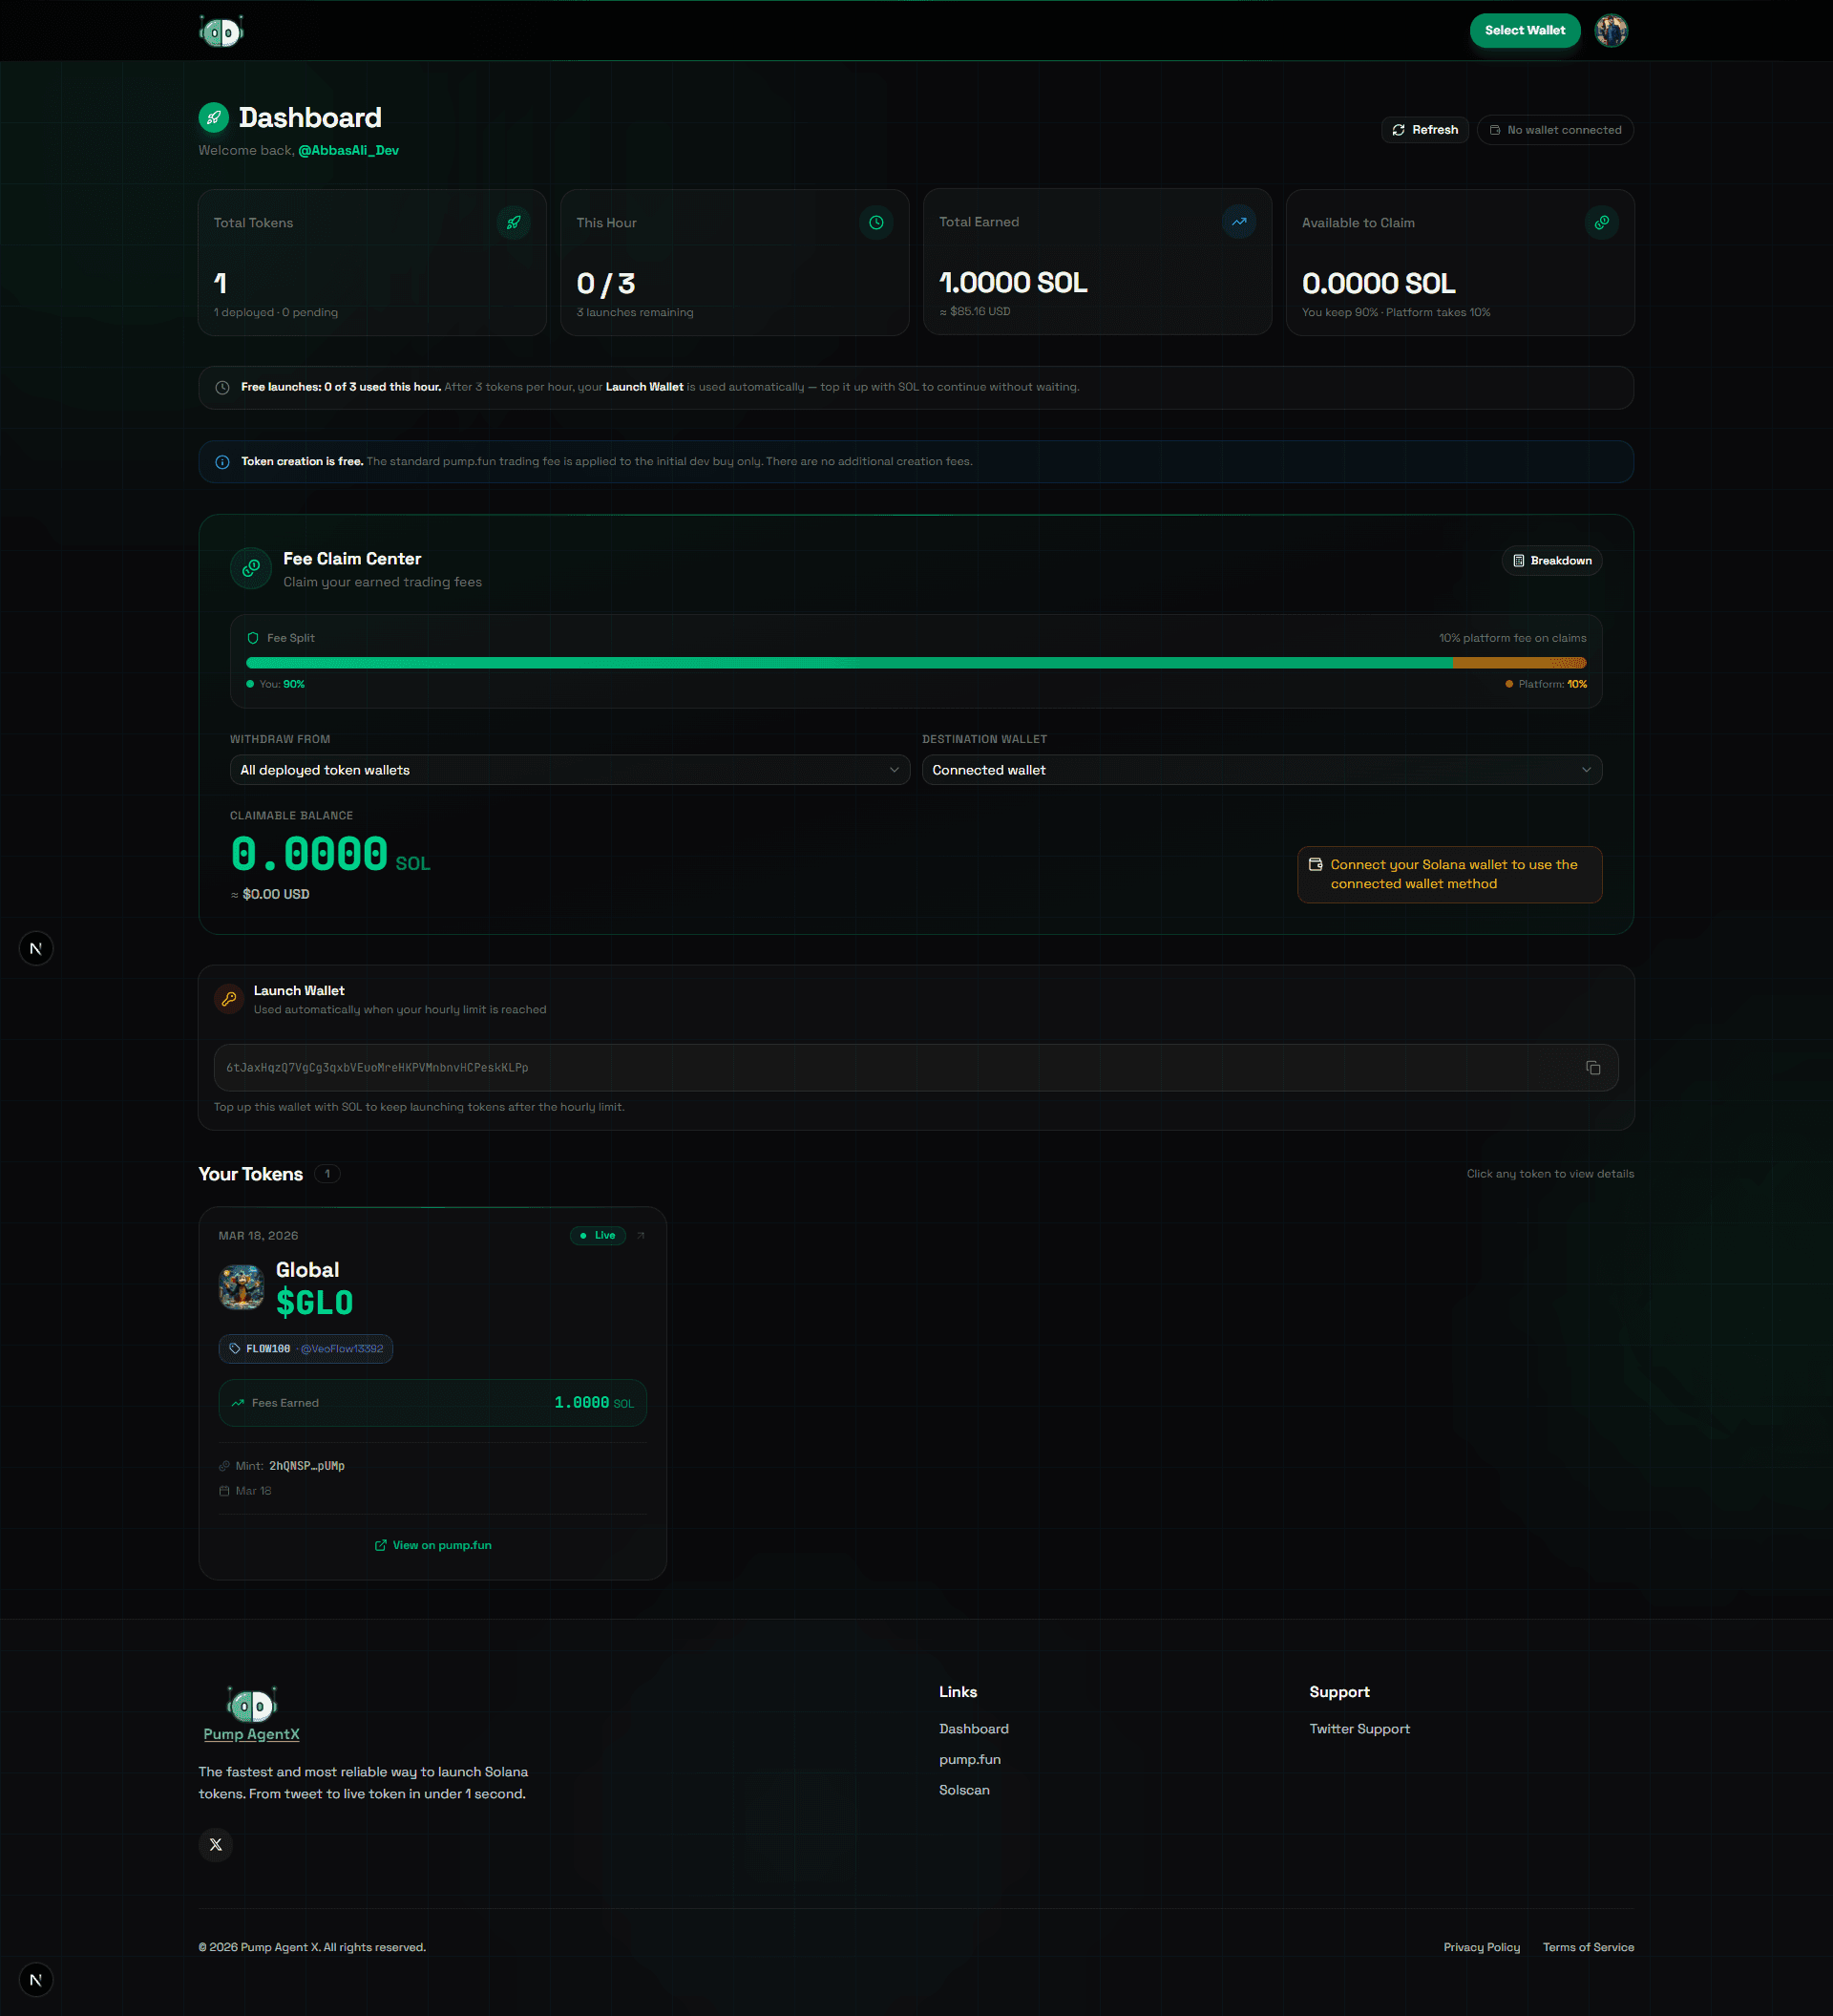The width and height of the screenshot is (1833, 2016).
Task: Click the Next.js N badge at page bottom
Action: (x=36, y=1979)
